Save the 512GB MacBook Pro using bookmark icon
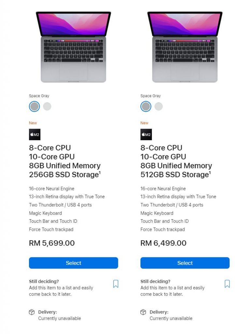Screen dimensions: 250x334 (x=227, y=284)
